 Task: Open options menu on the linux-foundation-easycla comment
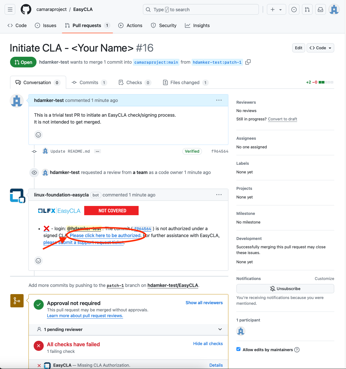tap(219, 195)
